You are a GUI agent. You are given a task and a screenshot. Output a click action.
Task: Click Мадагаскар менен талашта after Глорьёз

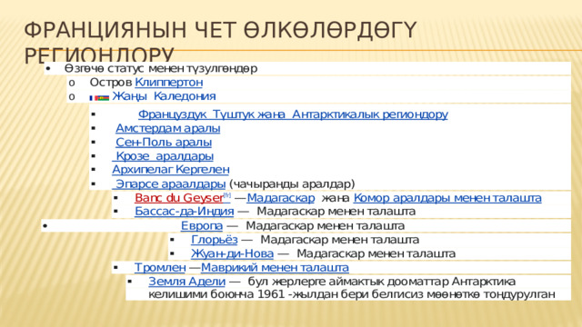coord(339,240)
